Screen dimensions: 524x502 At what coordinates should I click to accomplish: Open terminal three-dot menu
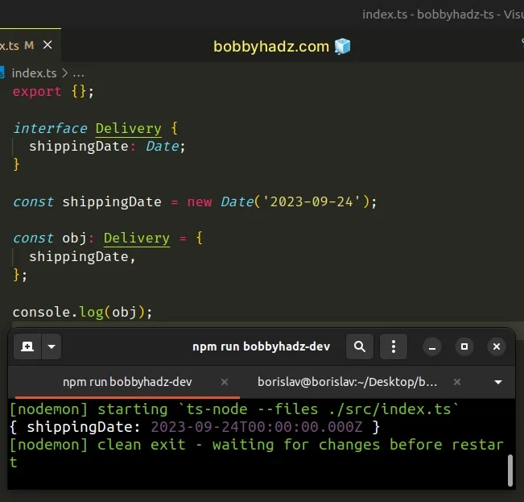click(394, 346)
